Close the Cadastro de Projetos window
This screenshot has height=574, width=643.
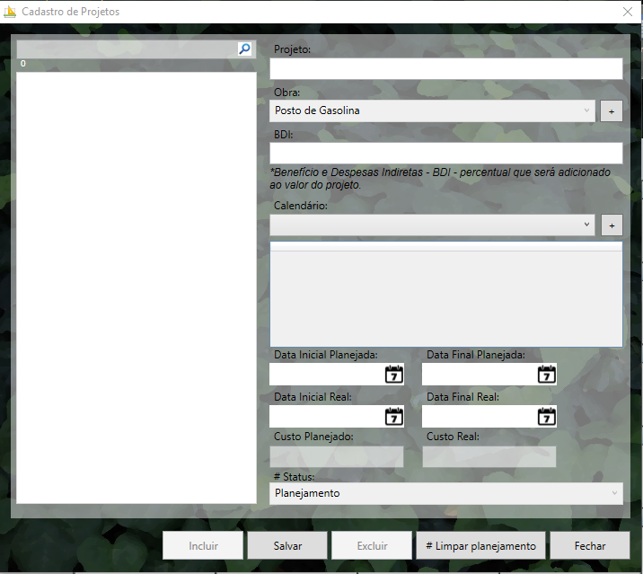[628, 12]
